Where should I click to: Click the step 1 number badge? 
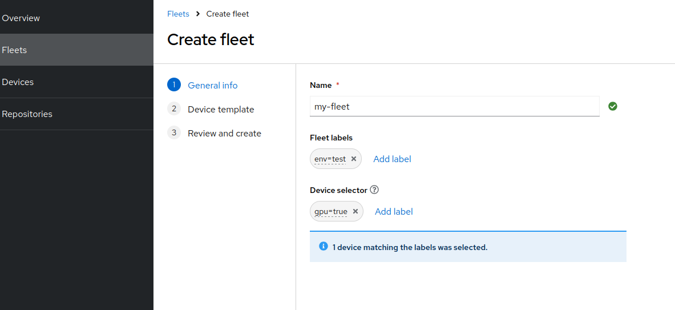(174, 85)
